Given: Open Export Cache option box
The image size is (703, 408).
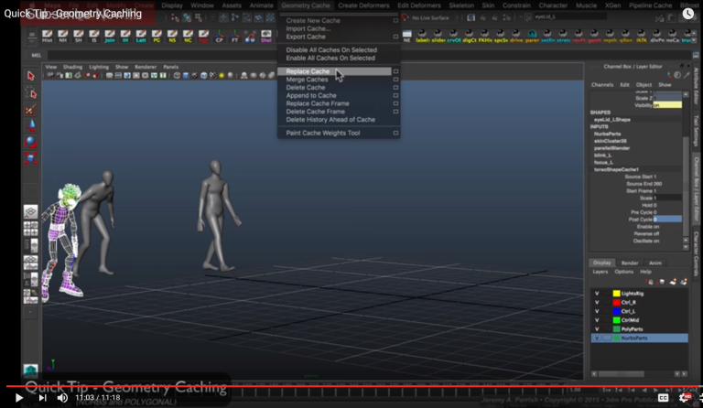Looking at the screenshot, I should pyautogui.click(x=395, y=37).
